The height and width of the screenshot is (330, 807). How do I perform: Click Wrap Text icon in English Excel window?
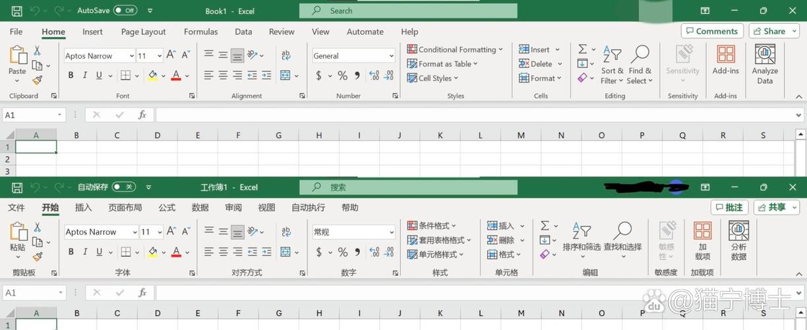285,55
